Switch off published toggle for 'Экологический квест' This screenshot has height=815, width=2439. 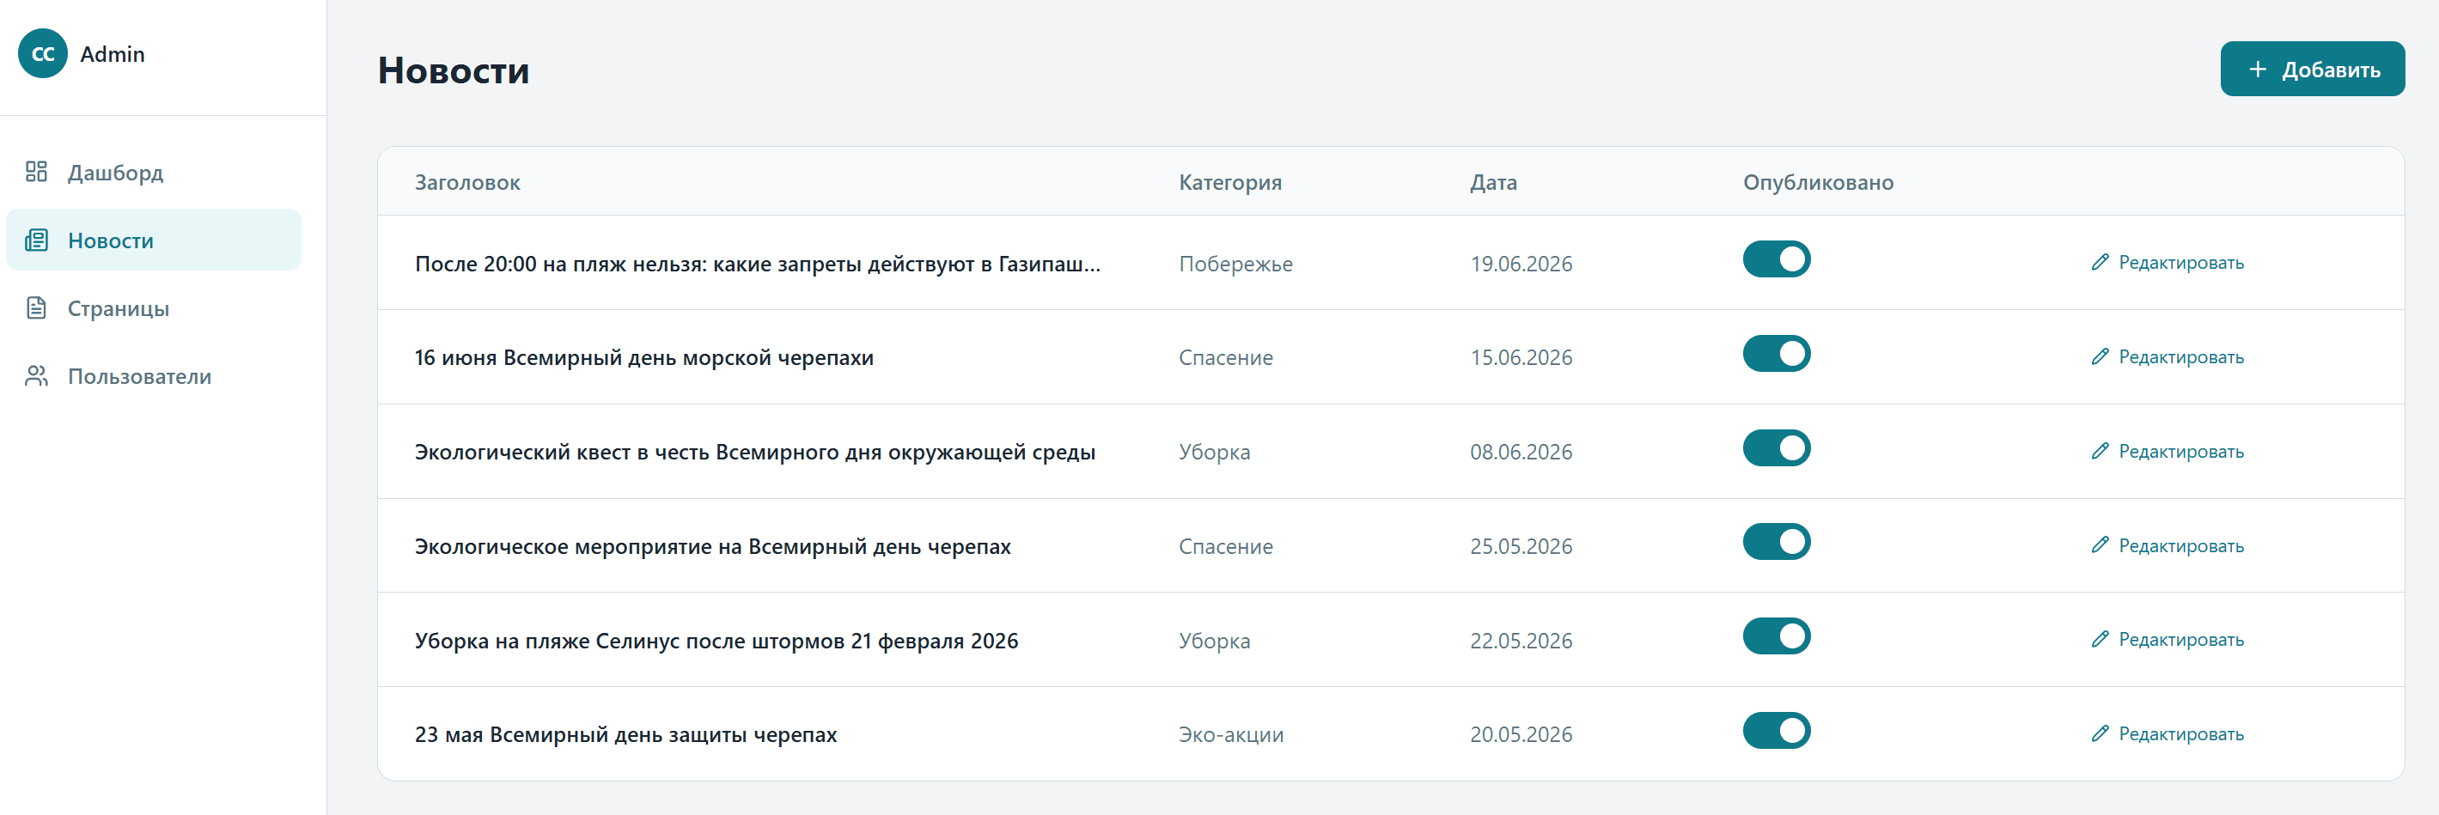tap(1777, 447)
